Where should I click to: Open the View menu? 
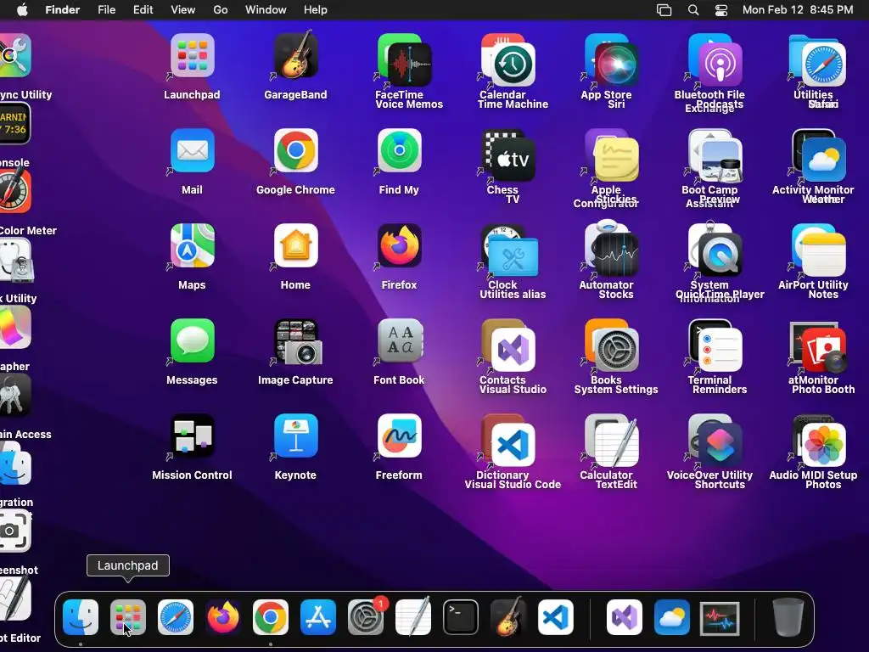click(183, 10)
